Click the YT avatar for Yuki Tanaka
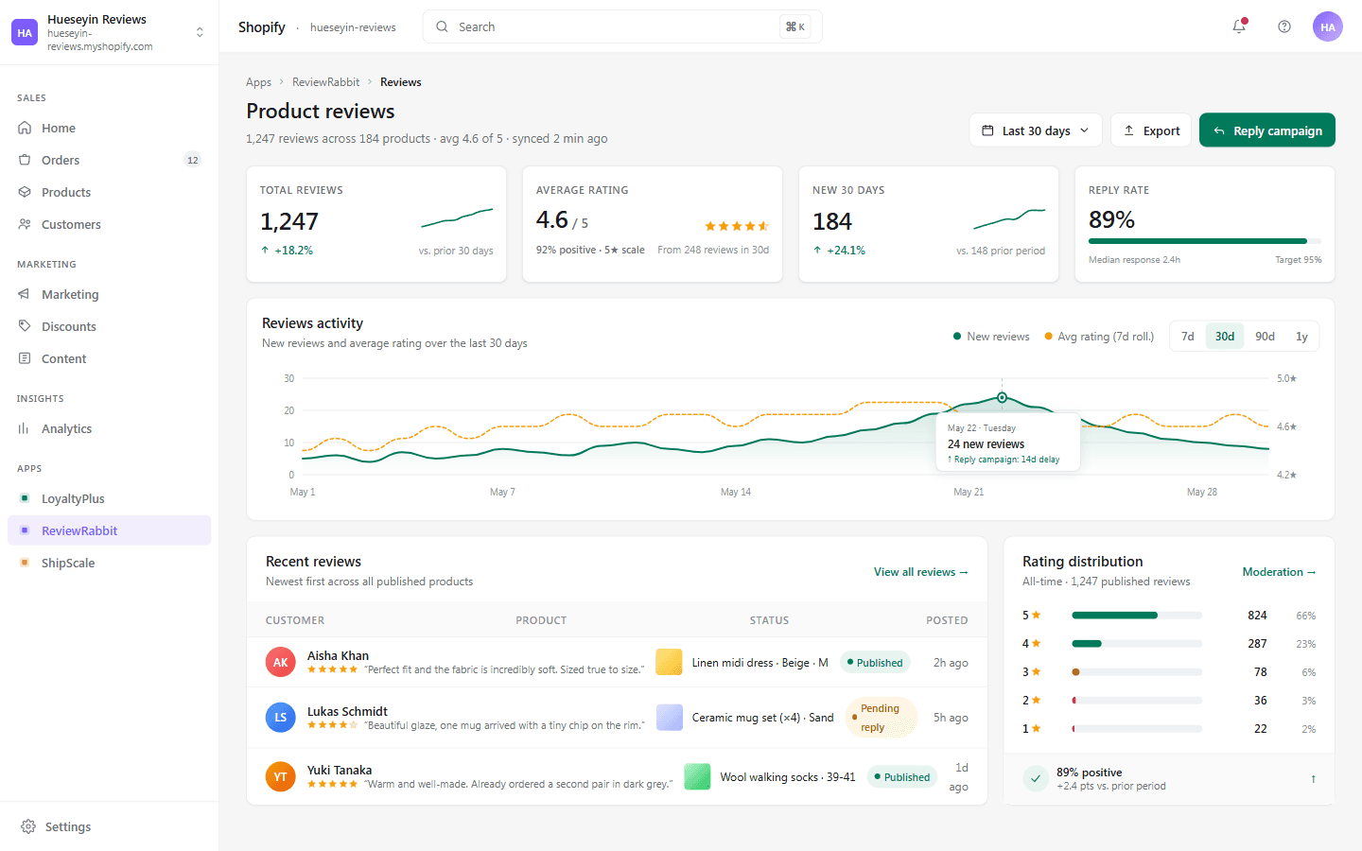The width and height of the screenshot is (1362, 851). (281, 776)
